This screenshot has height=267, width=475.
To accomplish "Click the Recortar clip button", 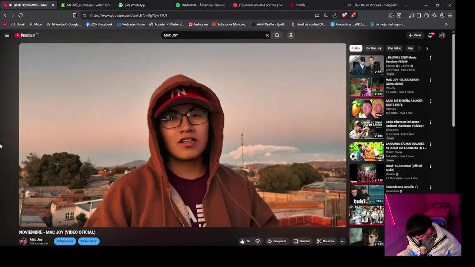I will [325, 241].
